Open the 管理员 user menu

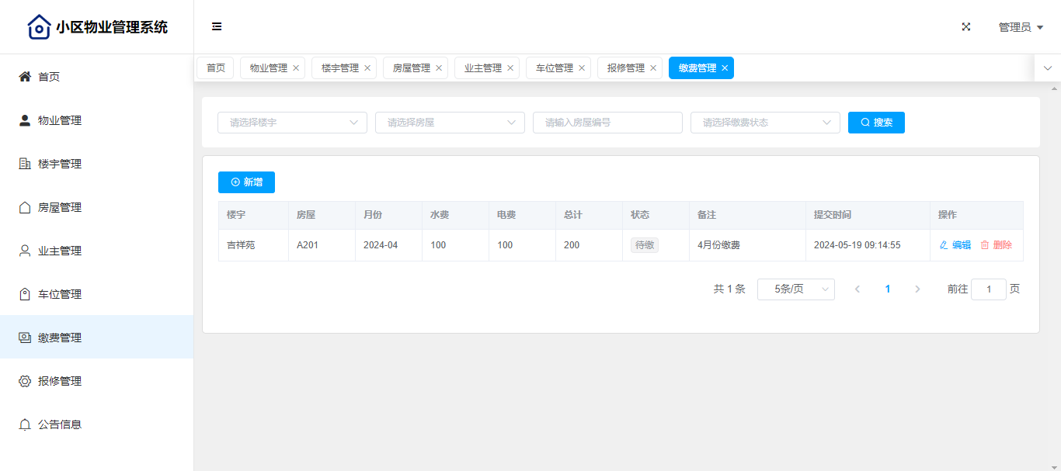[1020, 27]
